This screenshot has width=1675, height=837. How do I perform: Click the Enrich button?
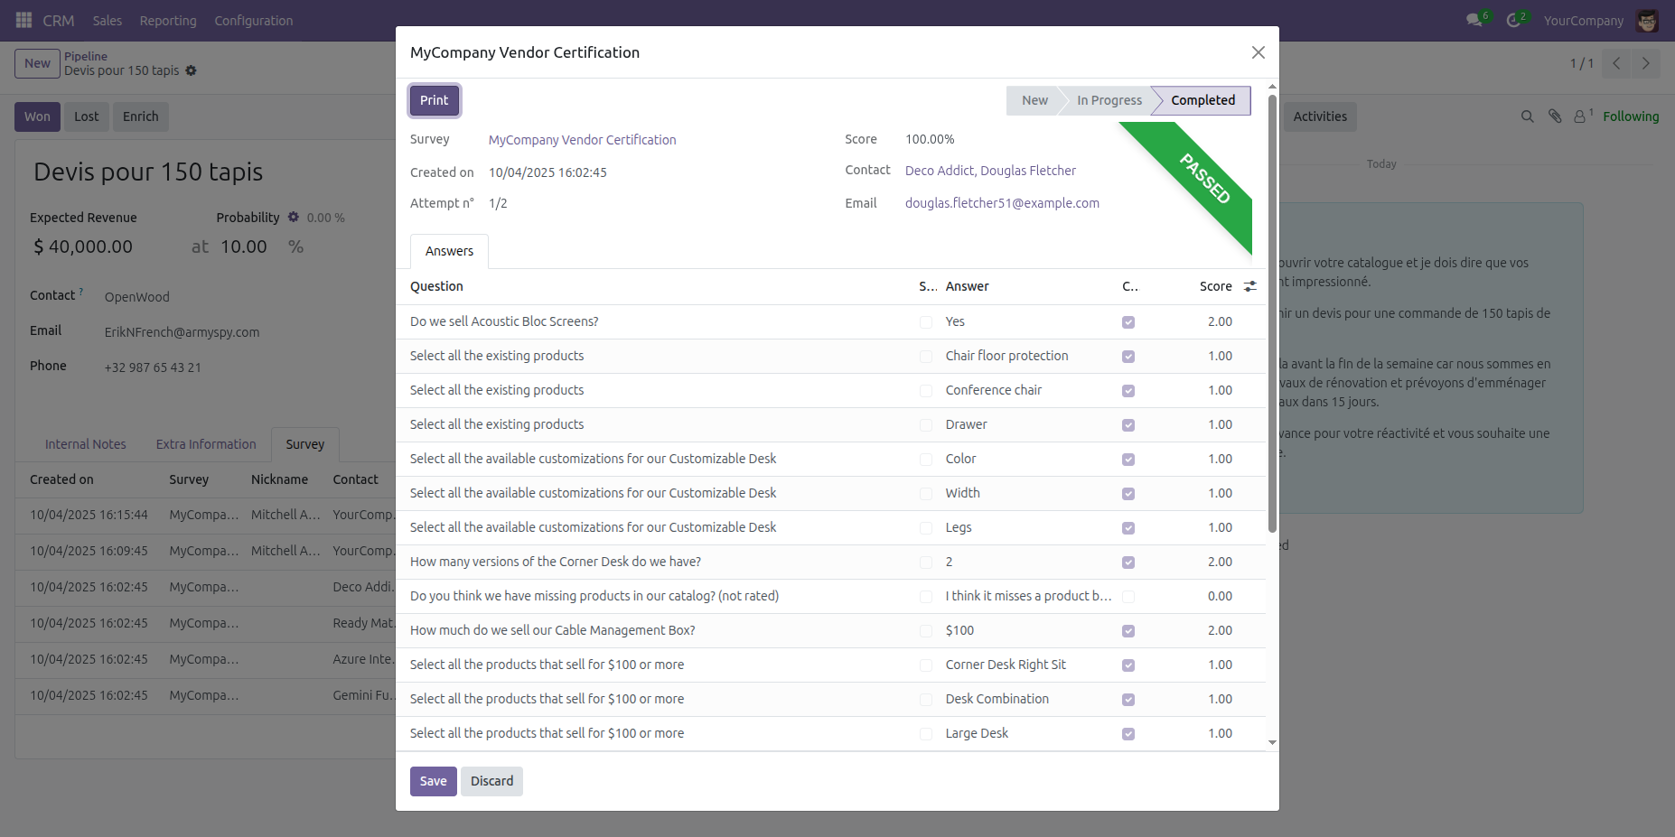141,116
